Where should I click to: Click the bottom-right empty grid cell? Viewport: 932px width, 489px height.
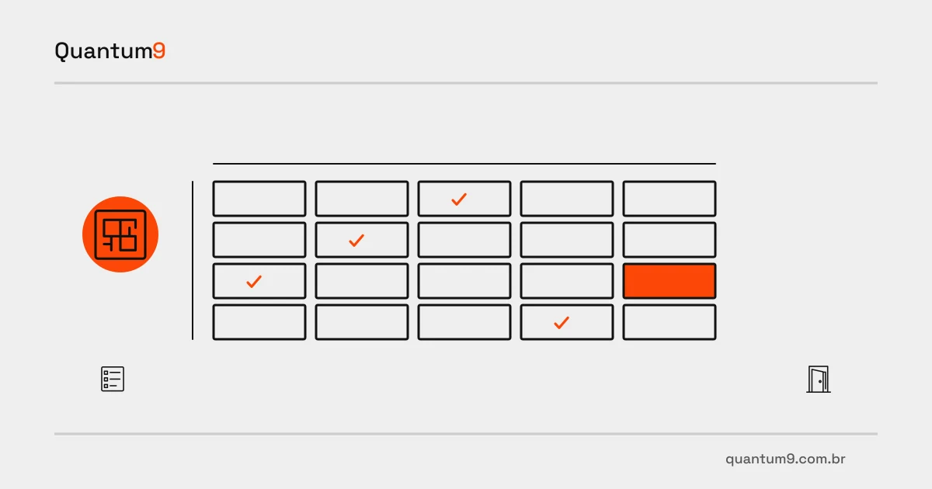click(x=669, y=322)
